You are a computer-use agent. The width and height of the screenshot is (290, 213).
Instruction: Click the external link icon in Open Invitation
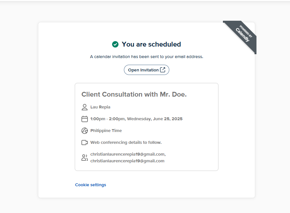click(x=163, y=70)
